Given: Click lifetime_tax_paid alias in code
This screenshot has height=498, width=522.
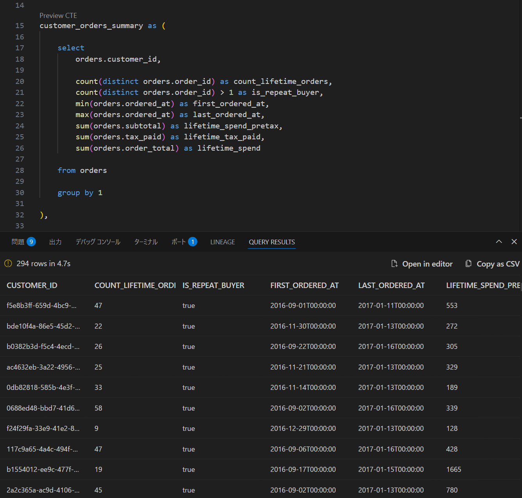Looking at the screenshot, I should [222, 137].
